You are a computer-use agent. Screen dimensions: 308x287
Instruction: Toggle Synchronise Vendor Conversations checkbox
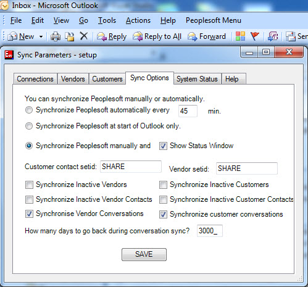tap(29, 214)
